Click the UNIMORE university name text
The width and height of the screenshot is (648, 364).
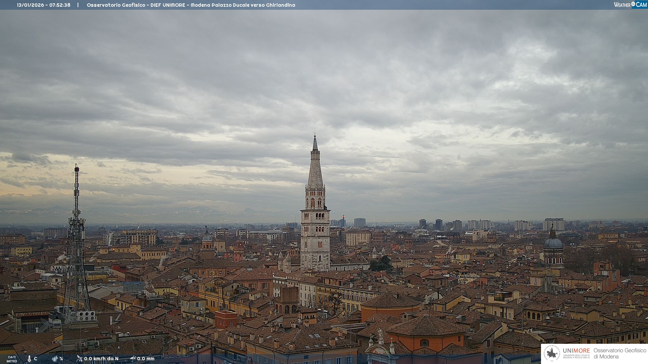pos(576,351)
